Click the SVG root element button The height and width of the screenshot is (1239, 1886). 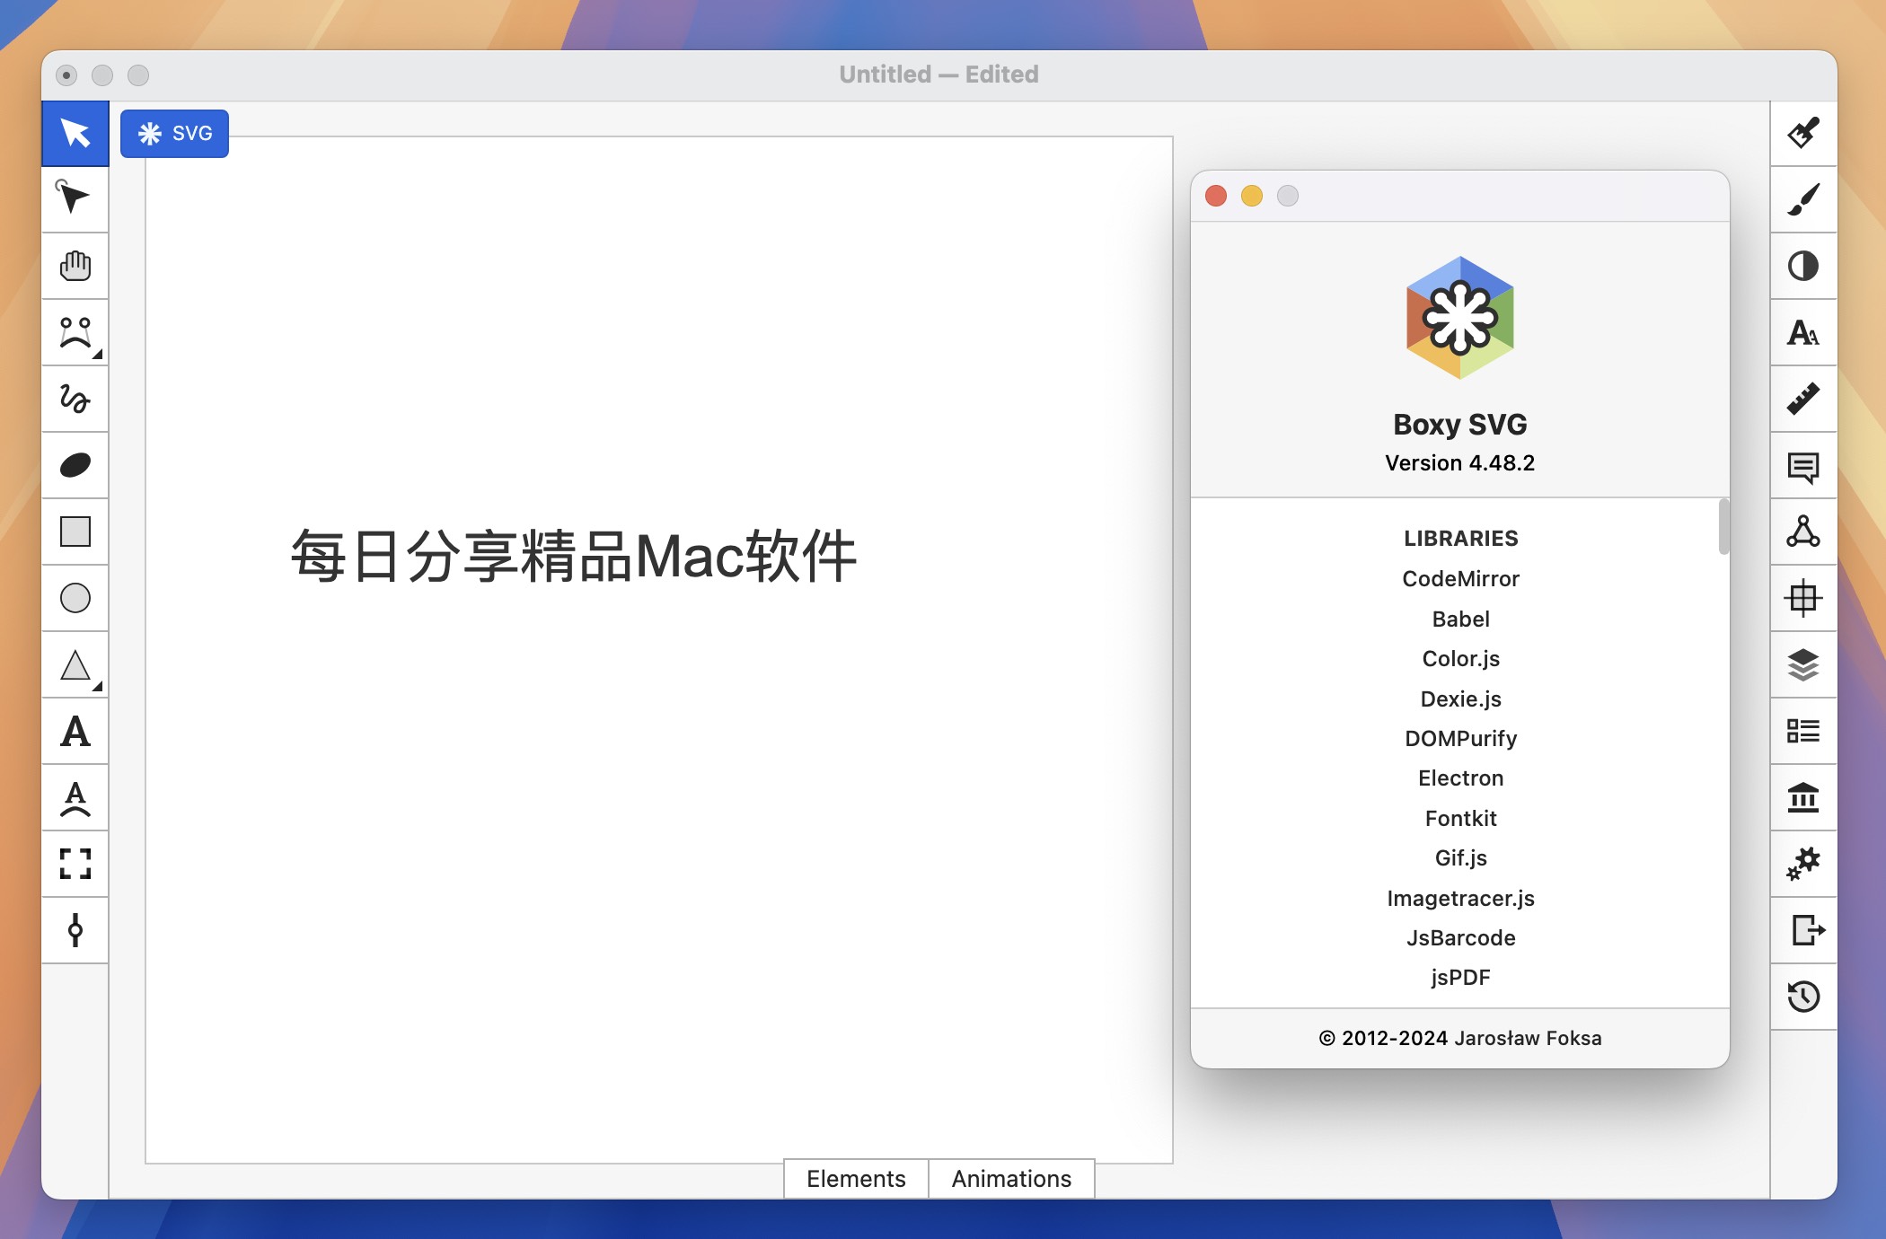(x=174, y=134)
